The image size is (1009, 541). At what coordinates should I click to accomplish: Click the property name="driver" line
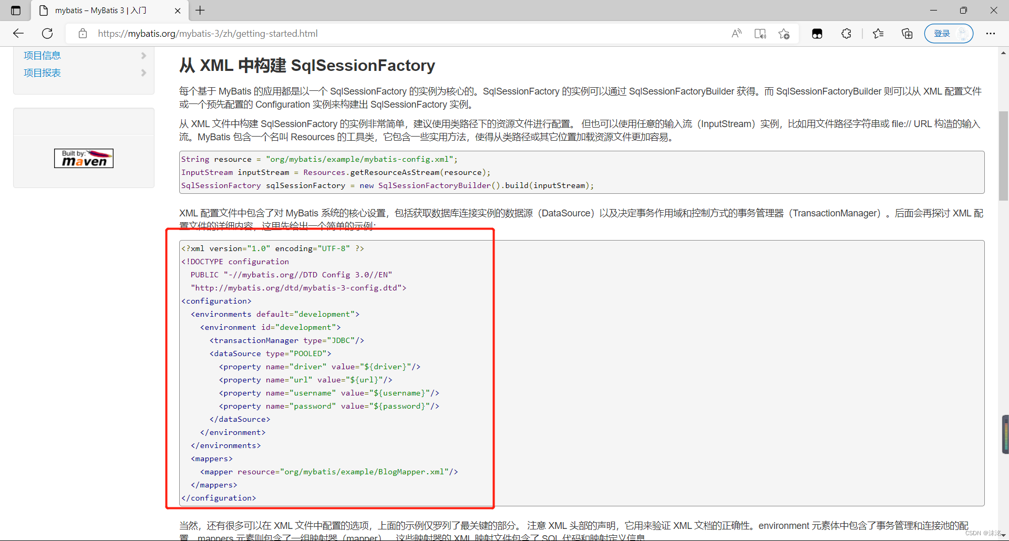[x=320, y=367]
